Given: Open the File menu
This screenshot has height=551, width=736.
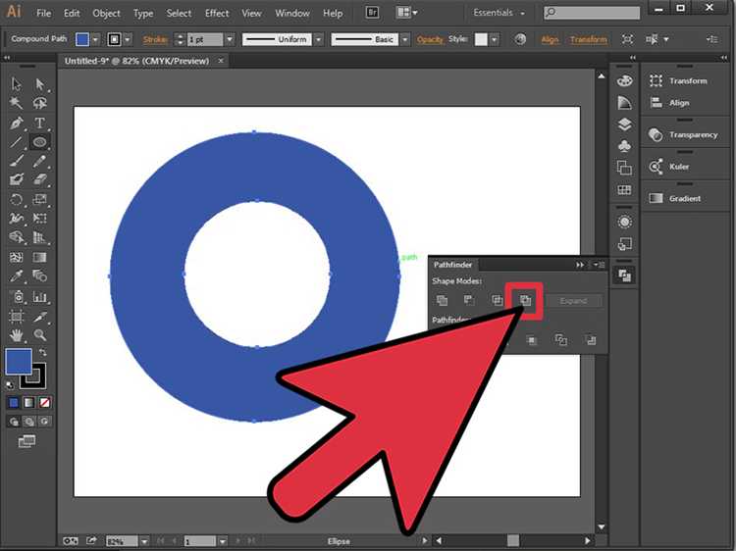Looking at the screenshot, I should coord(43,13).
